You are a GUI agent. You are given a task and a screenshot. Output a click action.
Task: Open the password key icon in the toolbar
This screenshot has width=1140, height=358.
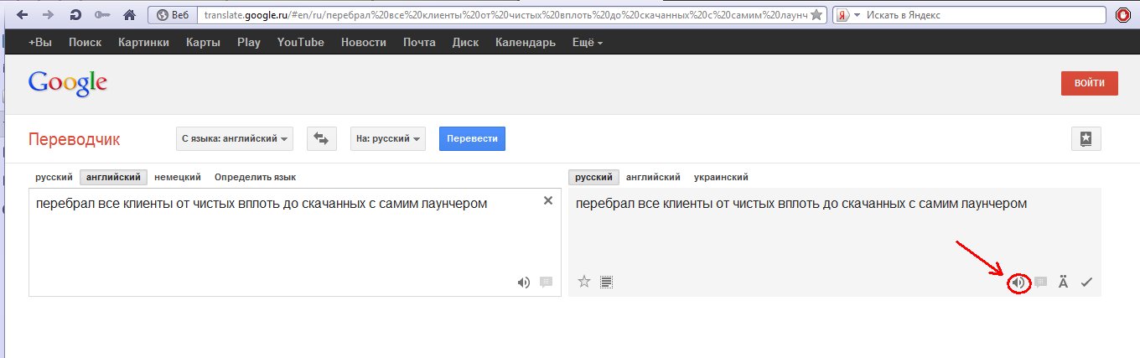(101, 15)
